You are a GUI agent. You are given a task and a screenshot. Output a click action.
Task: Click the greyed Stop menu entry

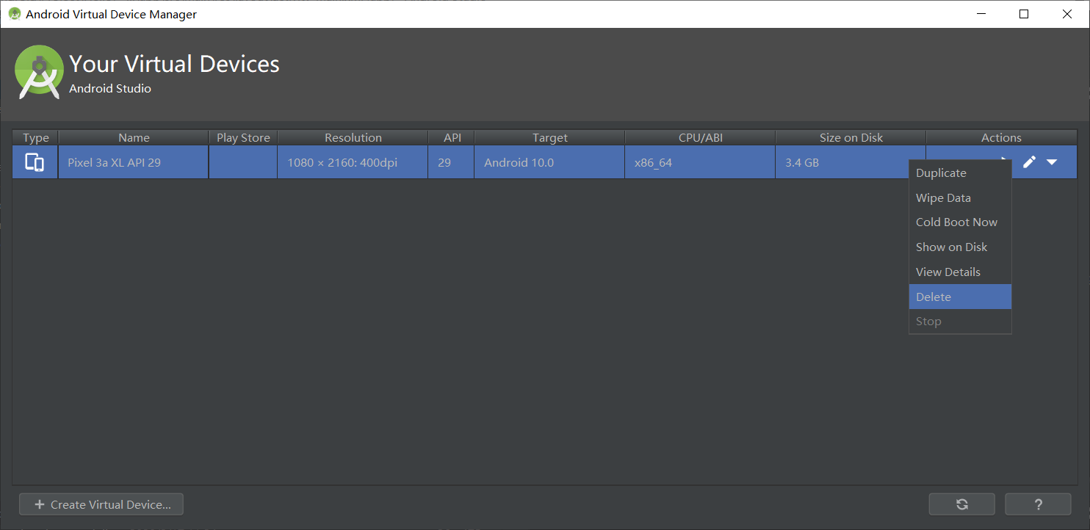tap(960, 322)
